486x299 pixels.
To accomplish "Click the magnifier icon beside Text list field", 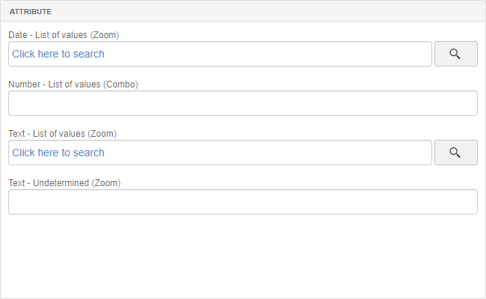I will (455, 152).
